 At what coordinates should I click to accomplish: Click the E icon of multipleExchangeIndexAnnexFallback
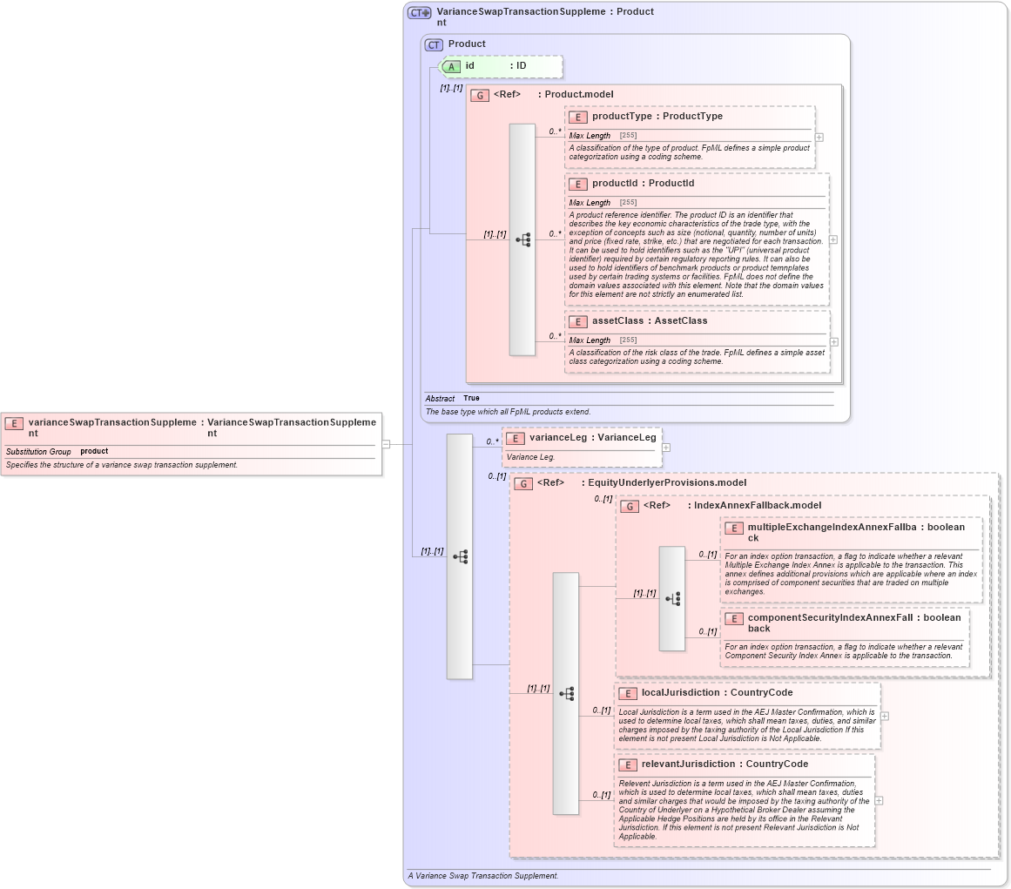pyautogui.click(x=734, y=528)
